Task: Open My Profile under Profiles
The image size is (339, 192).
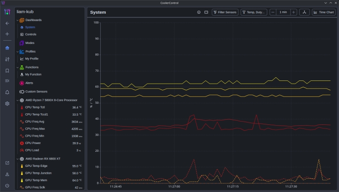Action: point(32,59)
